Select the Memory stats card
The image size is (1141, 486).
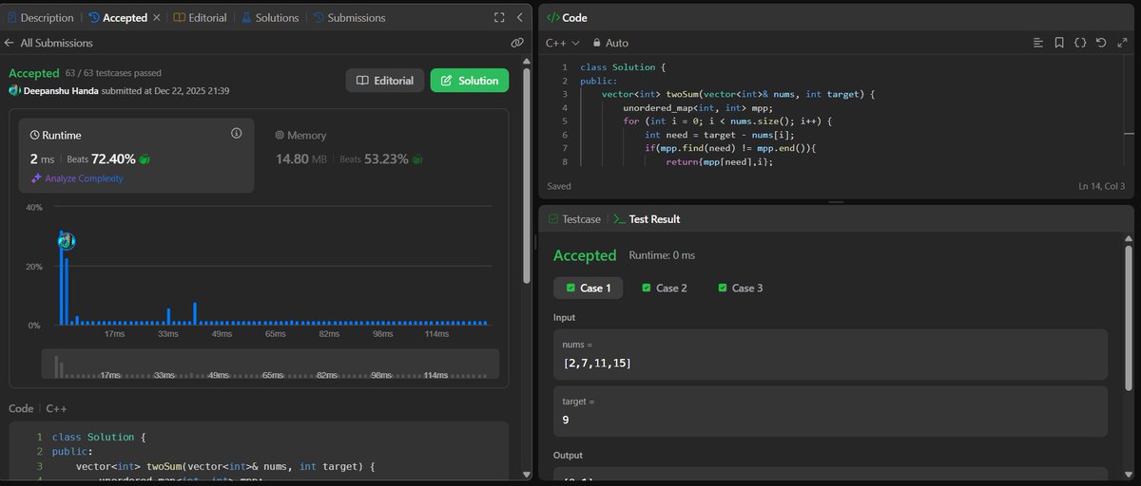[380, 157]
